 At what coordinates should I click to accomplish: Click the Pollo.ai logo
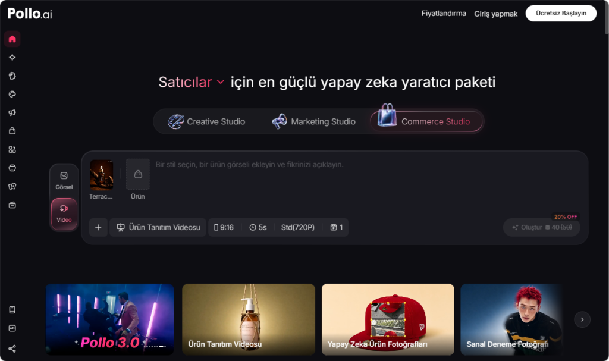pos(30,14)
